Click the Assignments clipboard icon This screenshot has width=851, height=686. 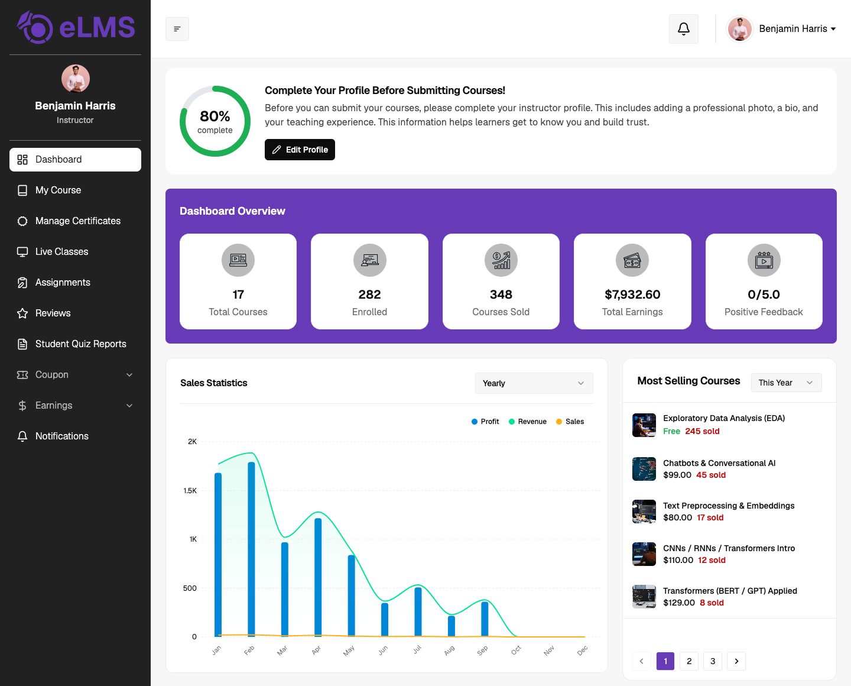tap(22, 283)
